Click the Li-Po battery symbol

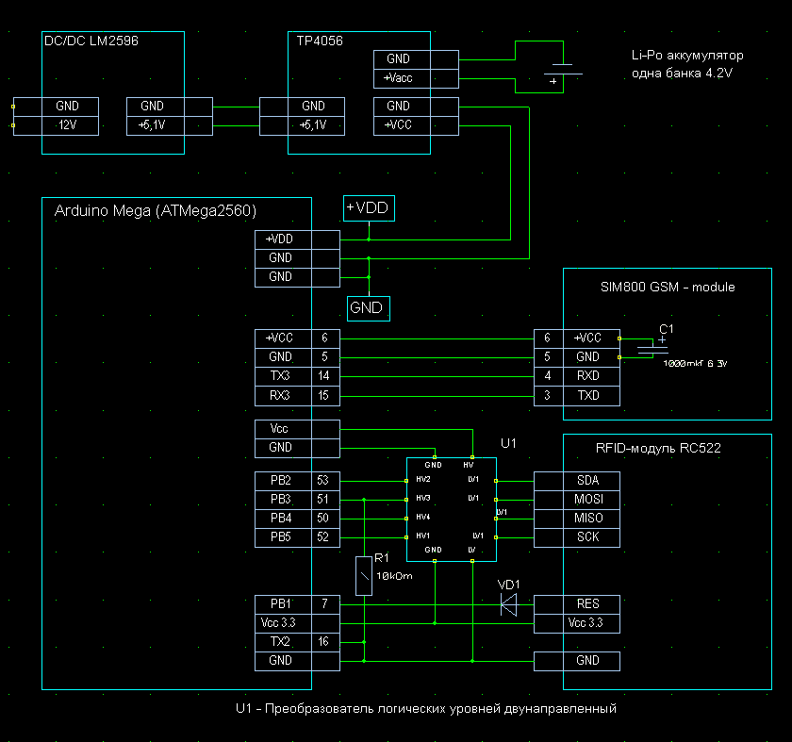click(x=561, y=71)
